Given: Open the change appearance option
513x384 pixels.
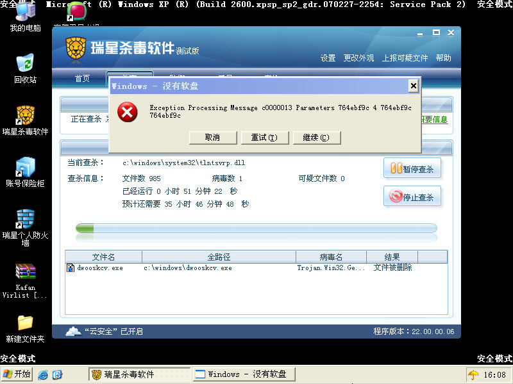Looking at the screenshot, I should 358,58.
